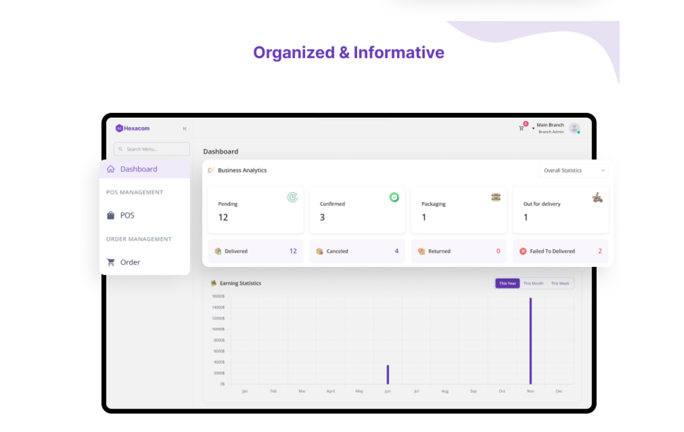Click the Confirmed checkmark icon

click(394, 197)
